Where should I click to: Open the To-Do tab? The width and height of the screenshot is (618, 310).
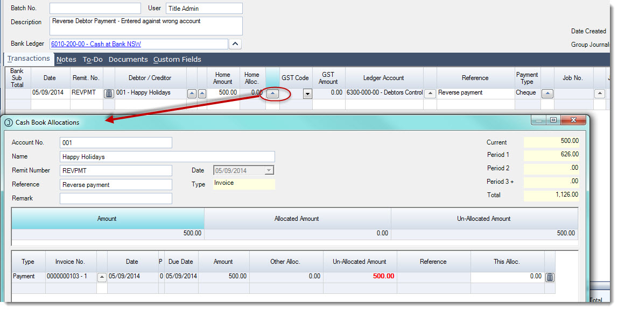pos(93,60)
